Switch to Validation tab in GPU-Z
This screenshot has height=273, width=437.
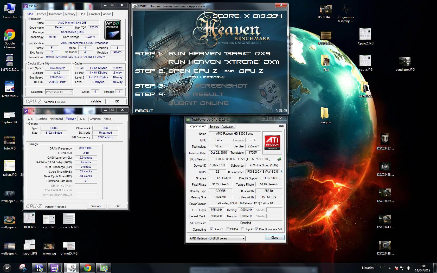[x=228, y=127]
